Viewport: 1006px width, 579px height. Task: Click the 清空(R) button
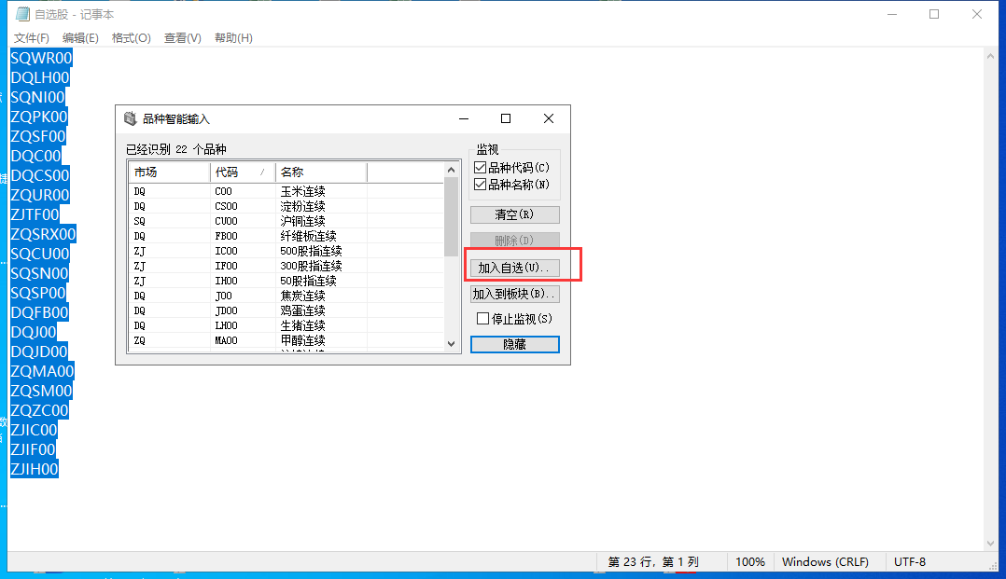coord(514,214)
